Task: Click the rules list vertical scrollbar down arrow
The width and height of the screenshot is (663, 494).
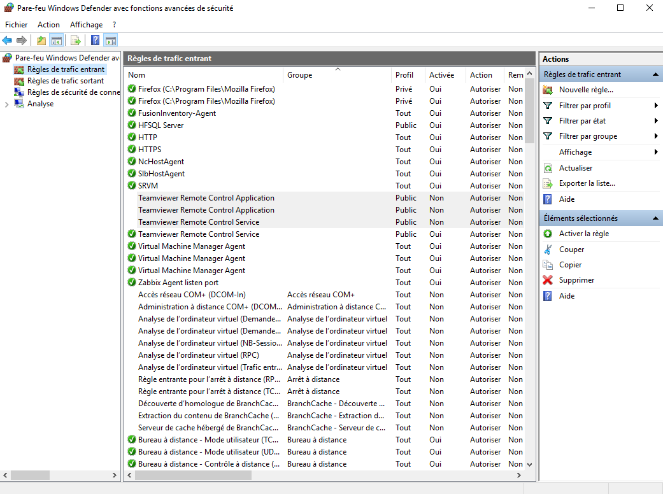Action: click(x=529, y=465)
